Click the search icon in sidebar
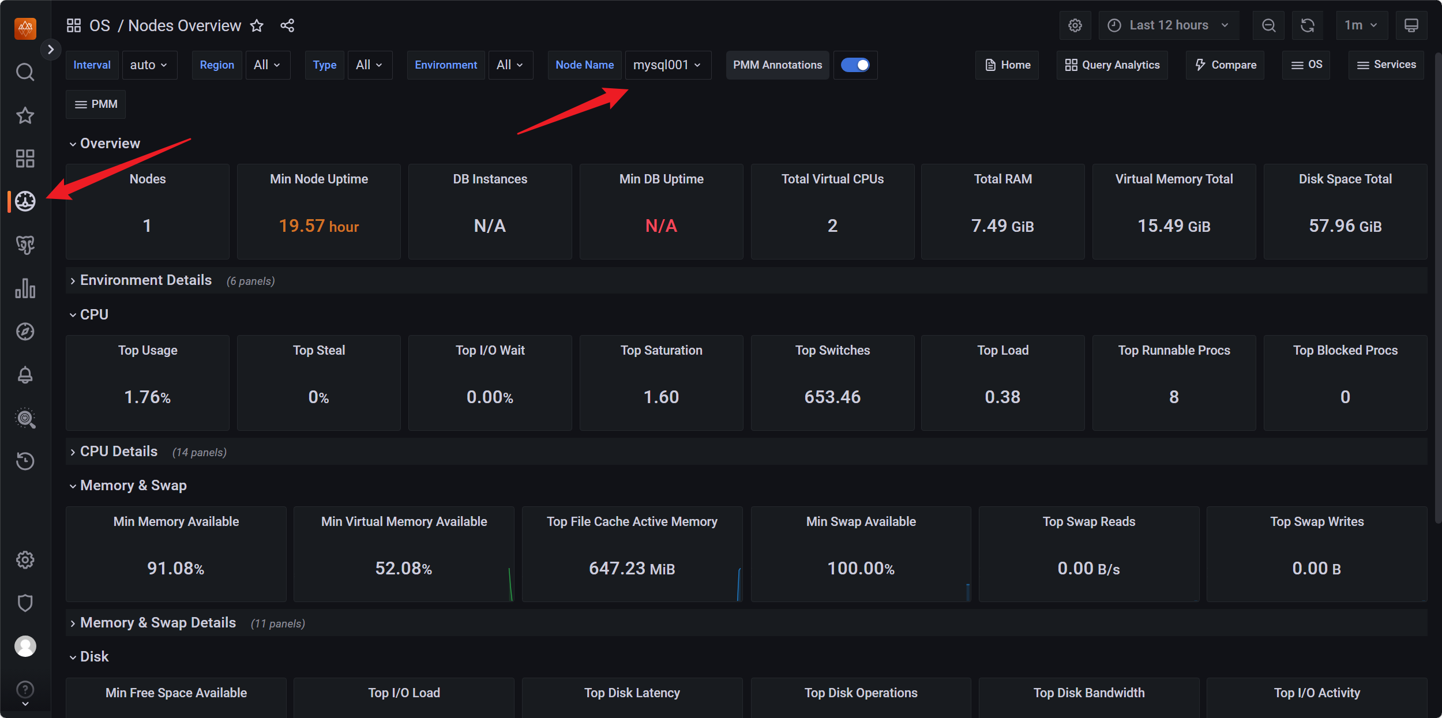This screenshot has height=718, width=1442. (25, 72)
